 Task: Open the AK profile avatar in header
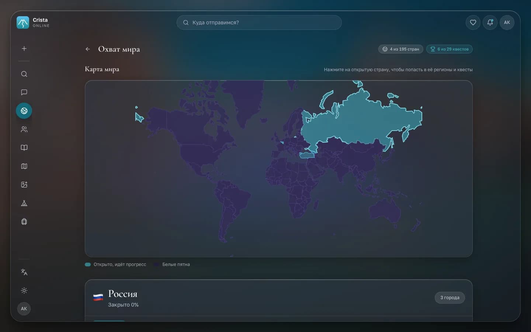[x=507, y=23]
